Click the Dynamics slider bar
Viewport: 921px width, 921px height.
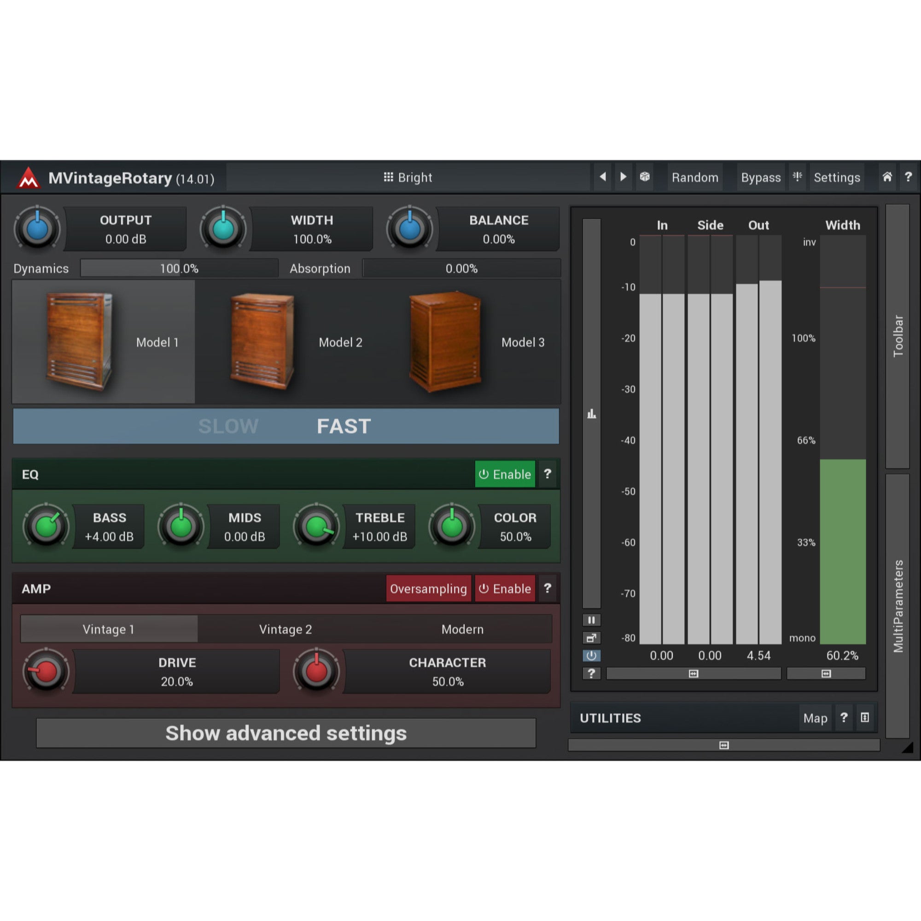tap(179, 268)
